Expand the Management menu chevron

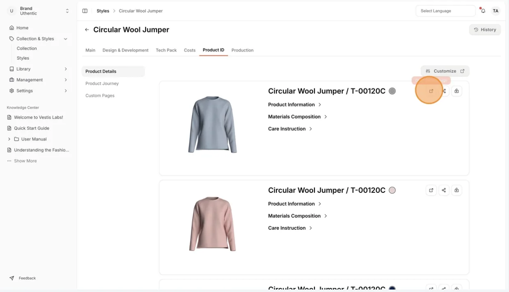[66, 80]
